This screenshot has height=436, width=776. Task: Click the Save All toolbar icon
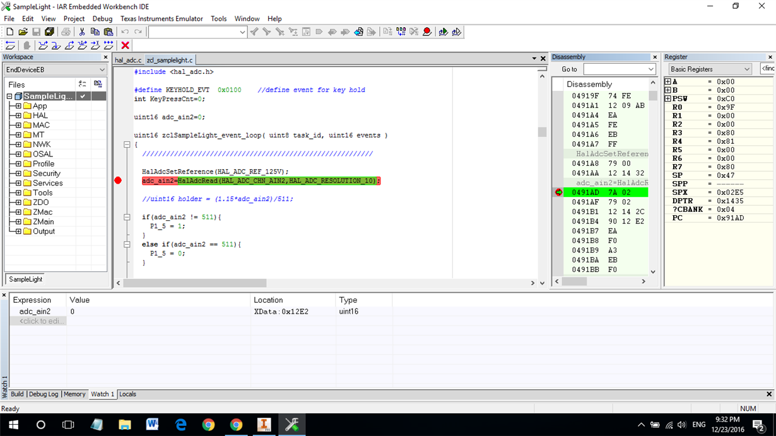tap(49, 32)
